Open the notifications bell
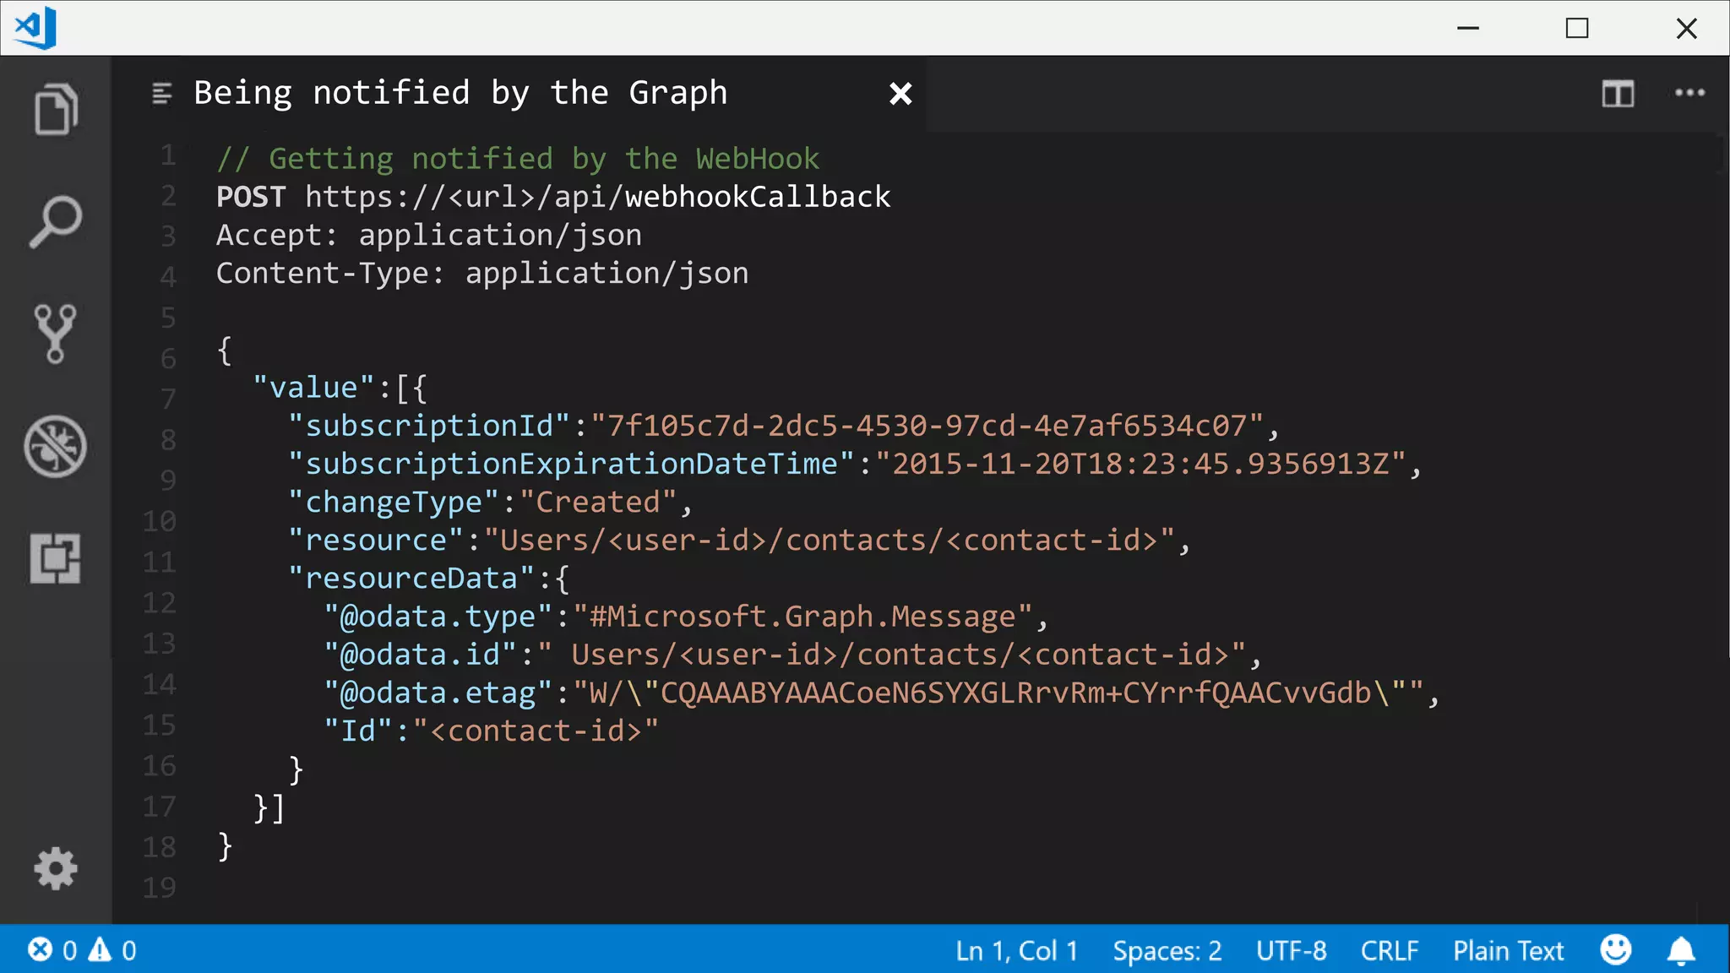Screen dimensions: 1730x973 click(1681, 950)
